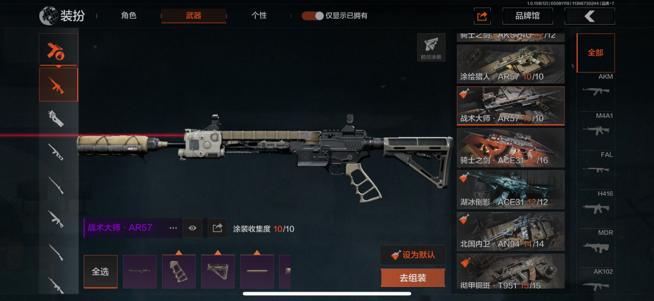This screenshot has height=301, width=654.
Task: Share the 战术大师 AR57 skin
Action: click(217, 228)
